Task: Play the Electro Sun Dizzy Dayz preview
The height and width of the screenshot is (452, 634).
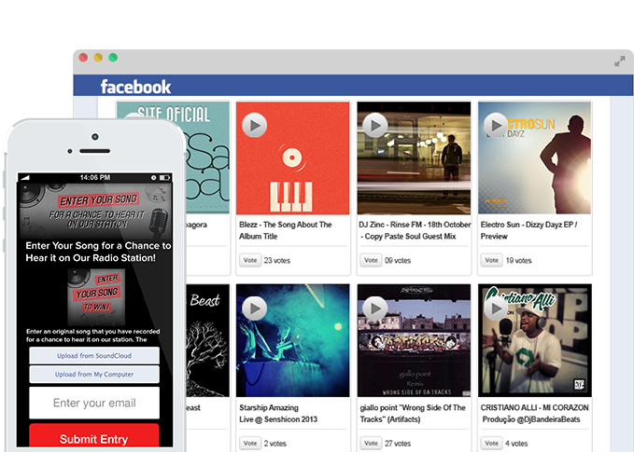Action: click(x=496, y=126)
